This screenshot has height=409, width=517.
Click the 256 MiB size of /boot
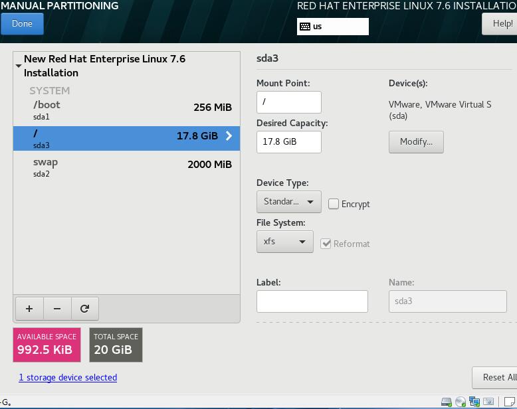pos(213,108)
